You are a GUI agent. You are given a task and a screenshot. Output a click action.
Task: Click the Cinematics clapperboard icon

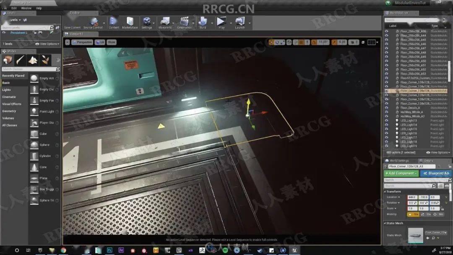pos(184,23)
